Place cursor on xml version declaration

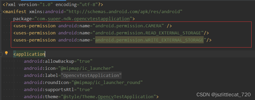click(x=53, y=4)
